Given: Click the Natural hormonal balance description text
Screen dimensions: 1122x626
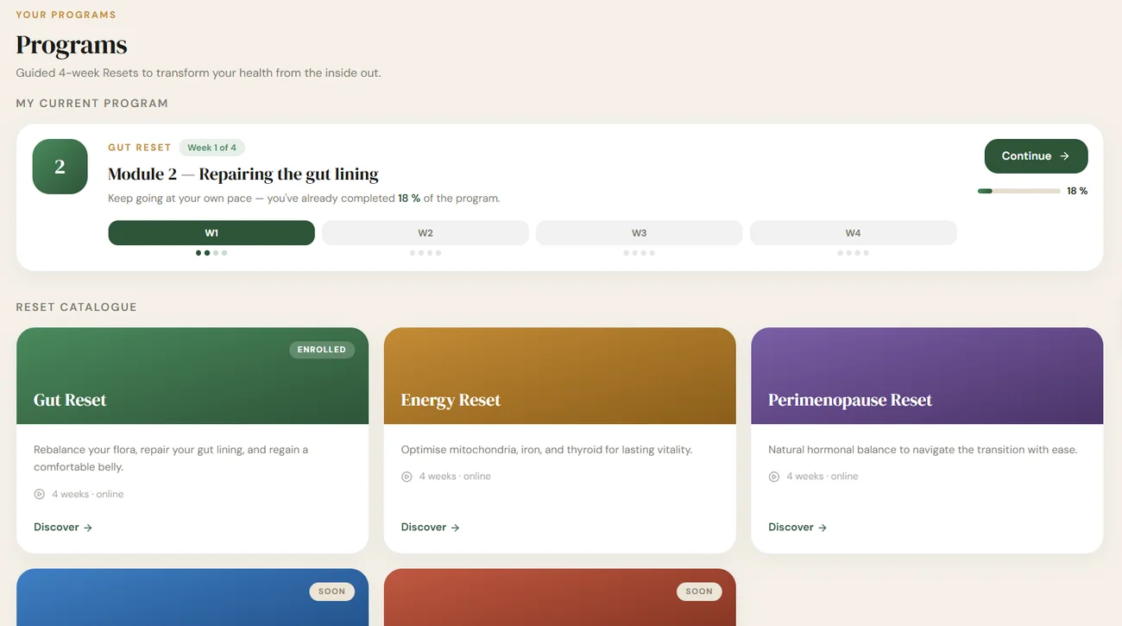Looking at the screenshot, I should [x=923, y=450].
